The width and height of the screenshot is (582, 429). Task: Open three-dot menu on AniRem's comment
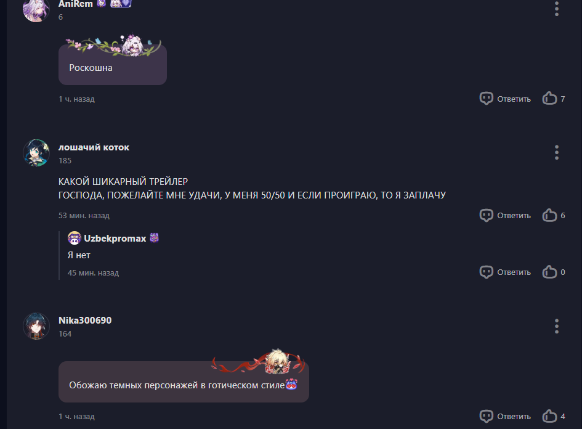pyautogui.click(x=556, y=9)
